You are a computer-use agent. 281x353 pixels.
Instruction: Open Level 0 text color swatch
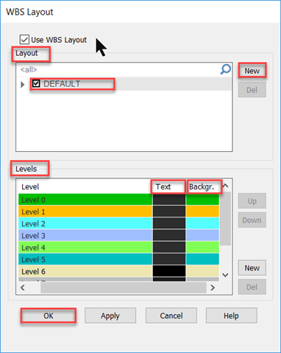pos(169,200)
